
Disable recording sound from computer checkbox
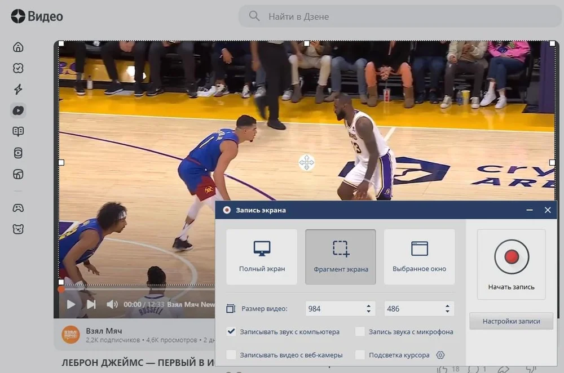[231, 332]
